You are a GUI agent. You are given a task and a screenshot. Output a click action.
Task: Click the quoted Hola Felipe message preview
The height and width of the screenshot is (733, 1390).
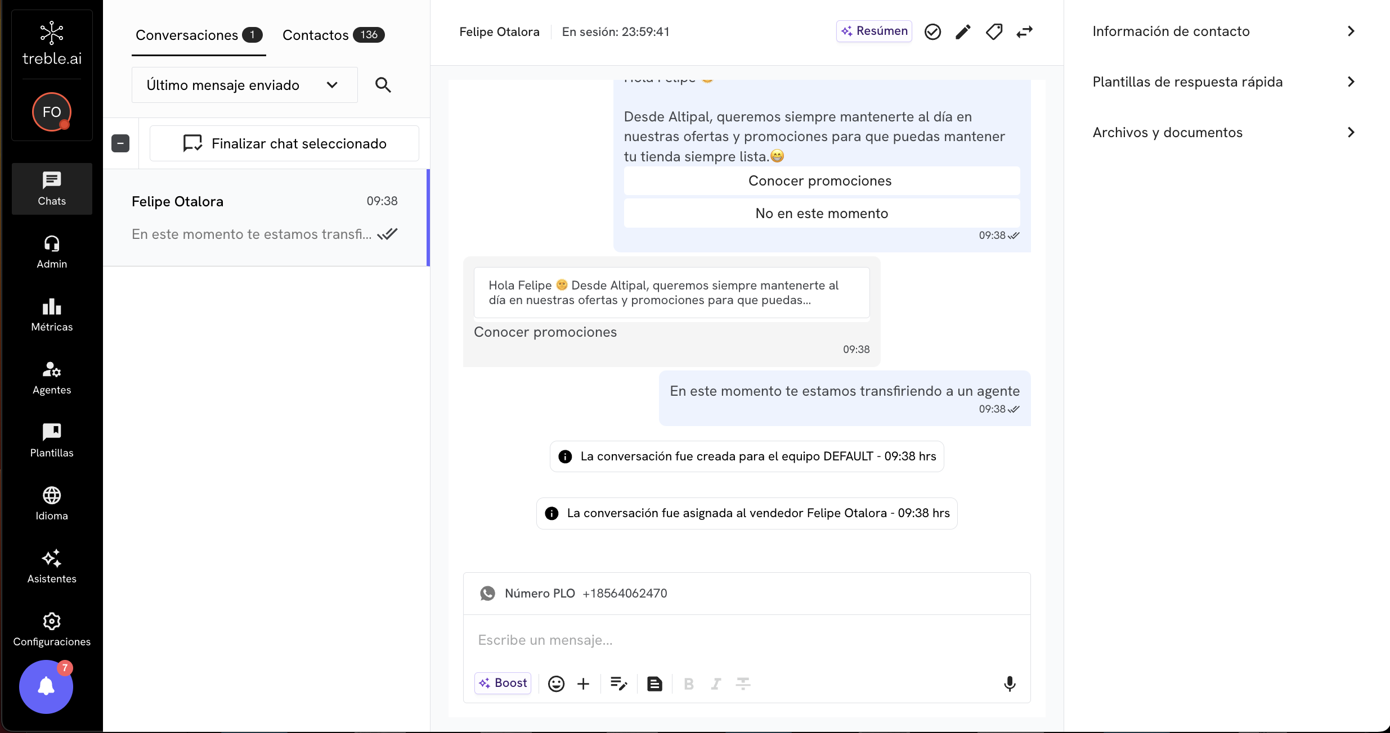coord(671,293)
